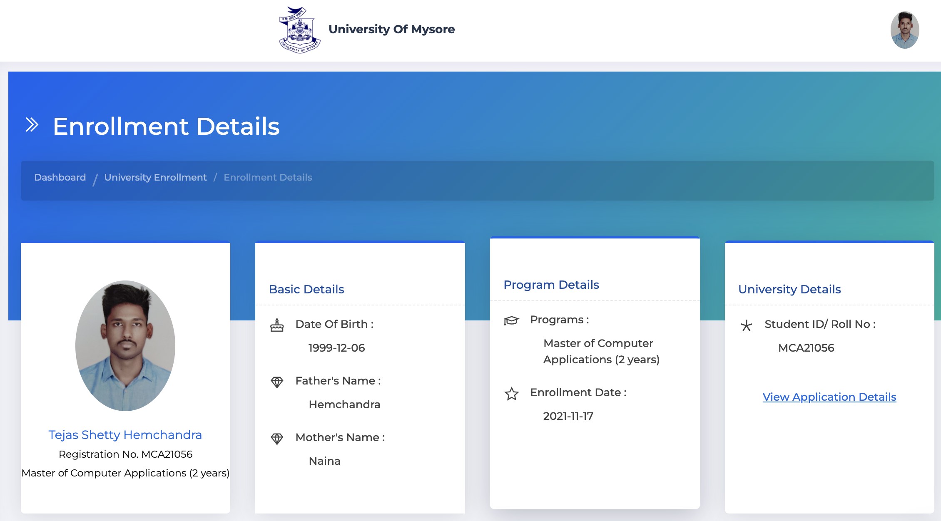Select the Enrollment Details breadcrumb item
941x521 pixels.
coord(268,177)
